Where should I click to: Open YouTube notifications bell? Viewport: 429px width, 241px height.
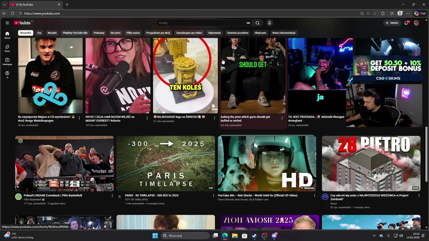(x=407, y=23)
